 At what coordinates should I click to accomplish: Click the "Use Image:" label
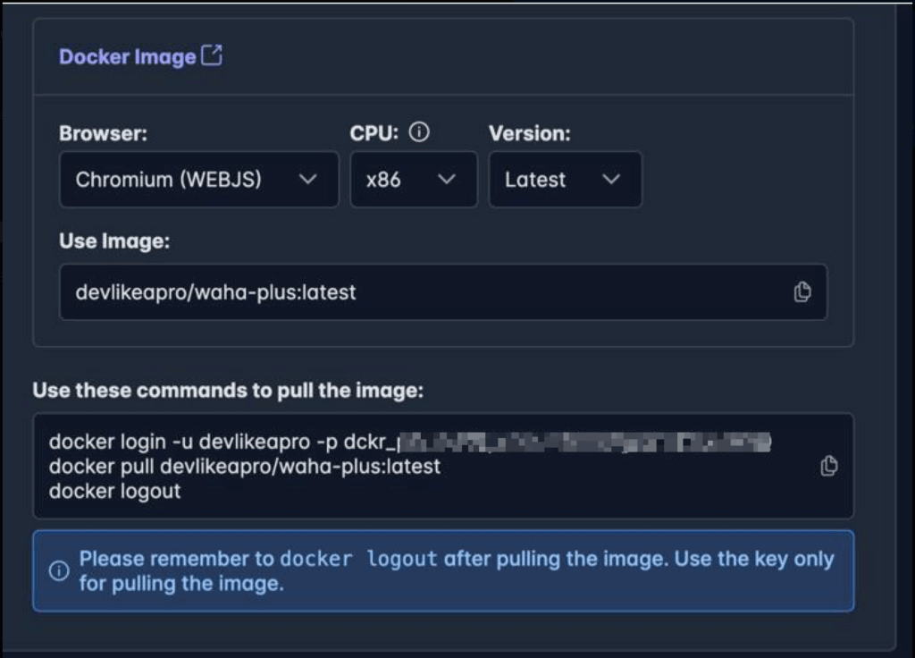[x=113, y=241]
